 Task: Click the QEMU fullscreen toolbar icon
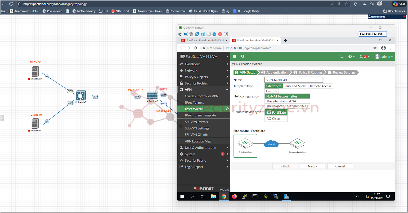coord(186,34)
